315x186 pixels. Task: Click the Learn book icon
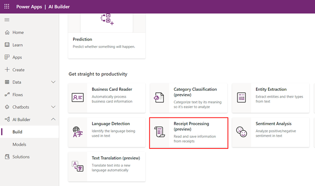7,44
